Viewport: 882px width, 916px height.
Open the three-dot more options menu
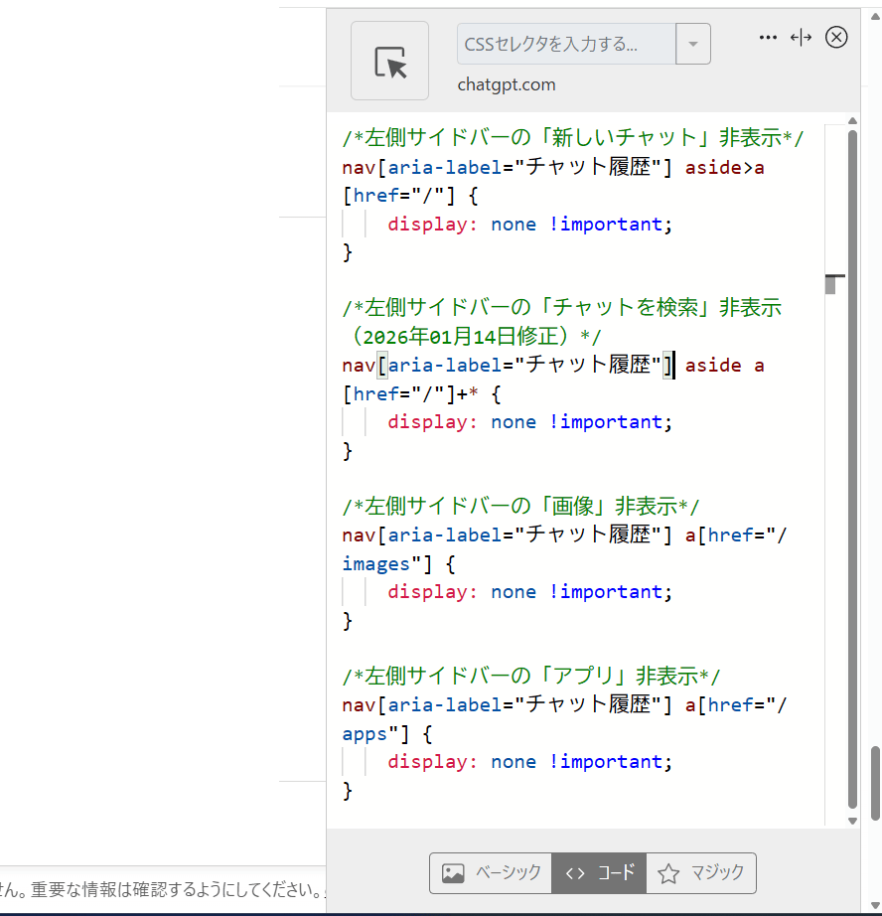(x=768, y=37)
